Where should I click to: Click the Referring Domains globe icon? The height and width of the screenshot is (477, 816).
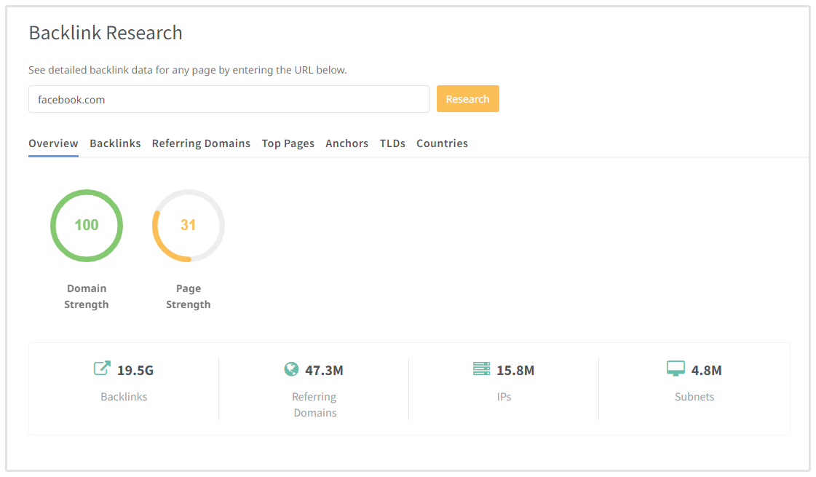click(x=291, y=369)
